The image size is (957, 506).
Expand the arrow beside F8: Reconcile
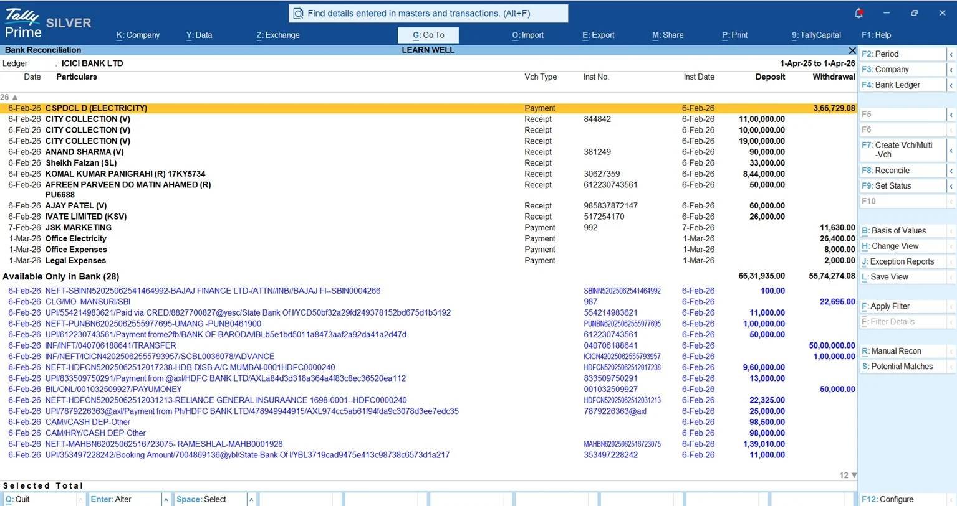click(951, 171)
